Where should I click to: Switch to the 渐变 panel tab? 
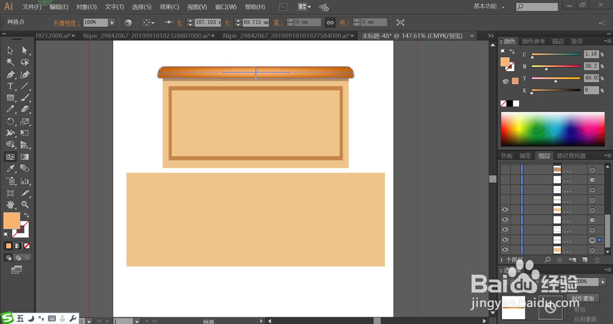[577, 41]
